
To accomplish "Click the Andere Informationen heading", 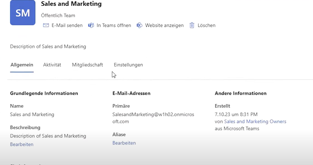I will point(241,93).
